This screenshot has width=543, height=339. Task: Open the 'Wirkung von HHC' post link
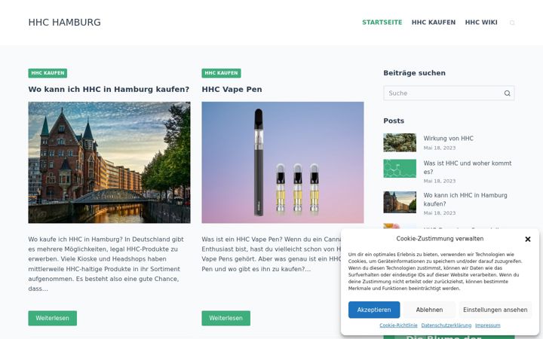(x=448, y=139)
